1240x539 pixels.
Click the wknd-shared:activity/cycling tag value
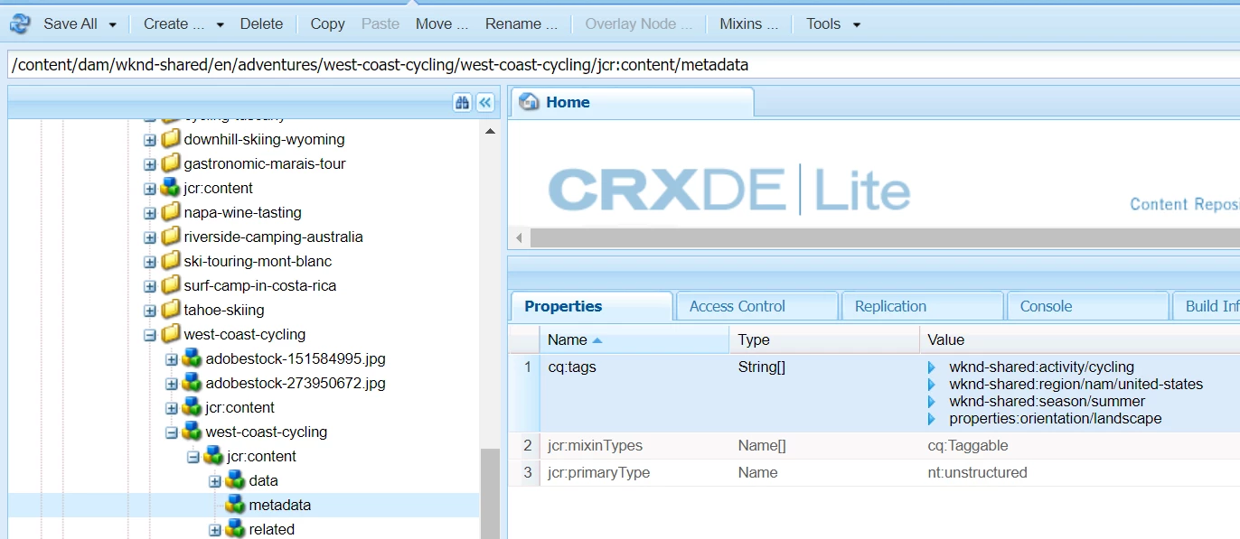click(x=1041, y=367)
